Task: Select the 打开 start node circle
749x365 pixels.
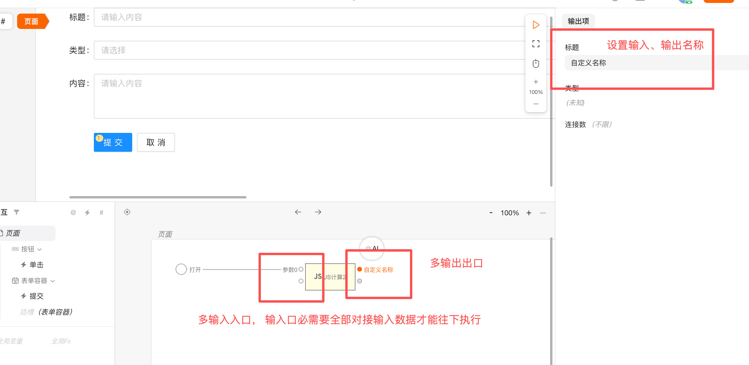Action: (x=181, y=269)
